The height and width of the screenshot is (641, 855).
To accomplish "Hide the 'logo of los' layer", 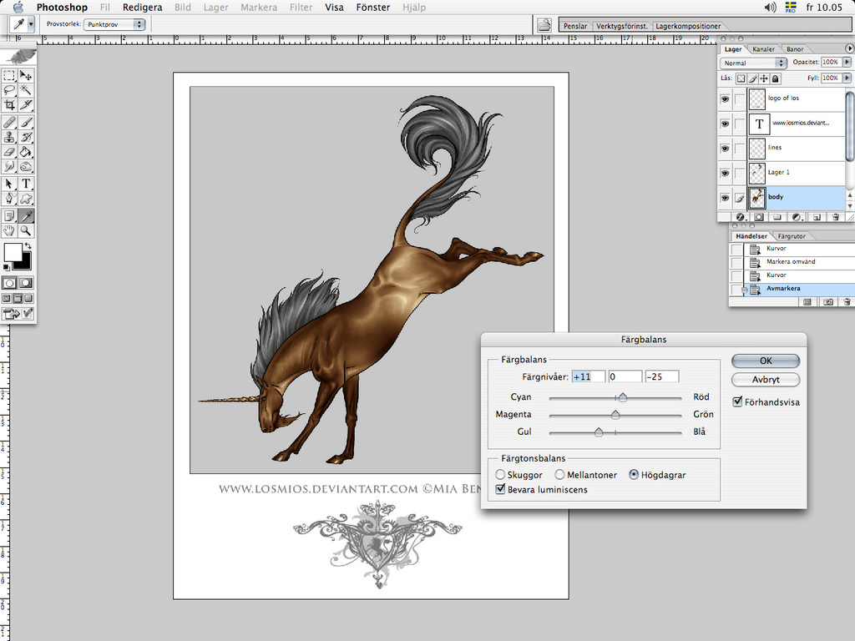I will coord(725,99).
